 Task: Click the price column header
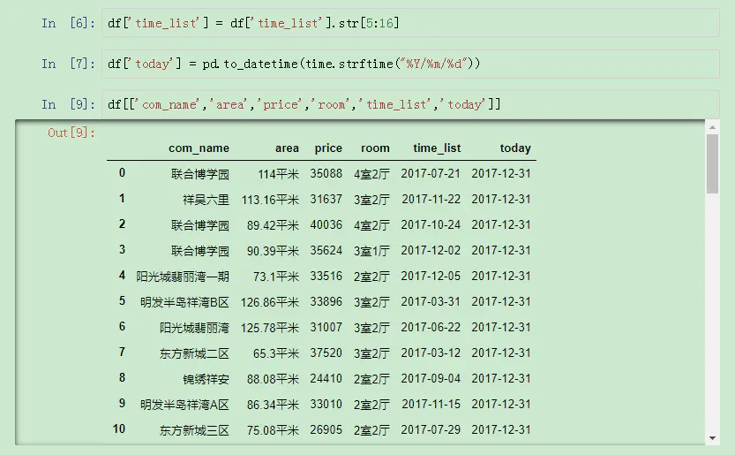328,148
